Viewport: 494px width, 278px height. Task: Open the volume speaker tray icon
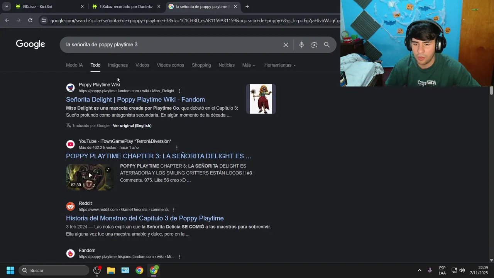[x=462, y=270]
